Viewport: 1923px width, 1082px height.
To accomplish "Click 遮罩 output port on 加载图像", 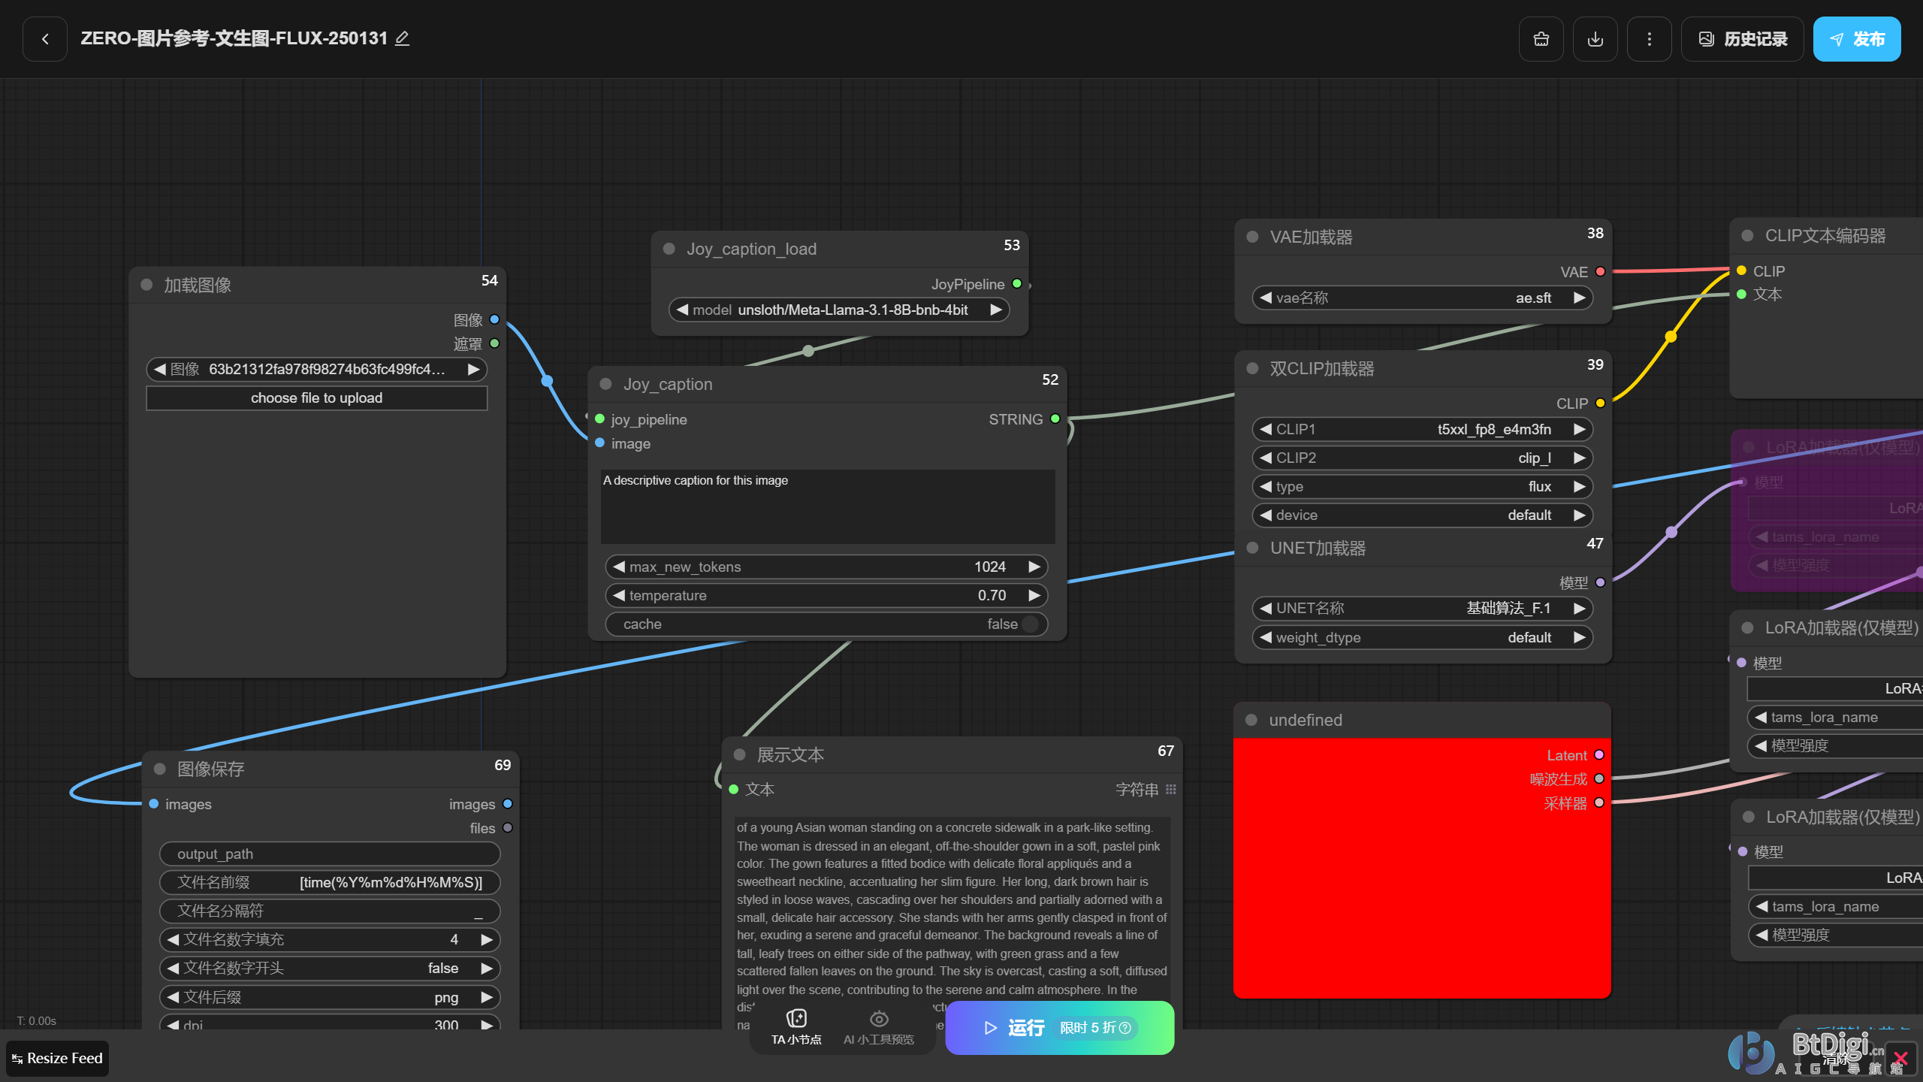I will [x=494, y=343].
